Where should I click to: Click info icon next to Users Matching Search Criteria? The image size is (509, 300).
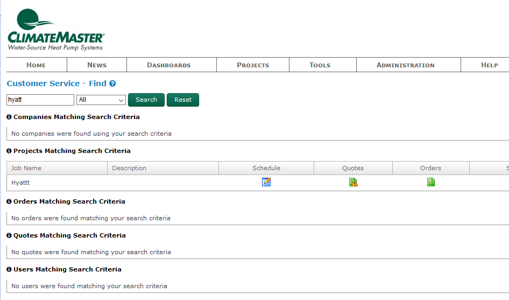tap(9, 269)
